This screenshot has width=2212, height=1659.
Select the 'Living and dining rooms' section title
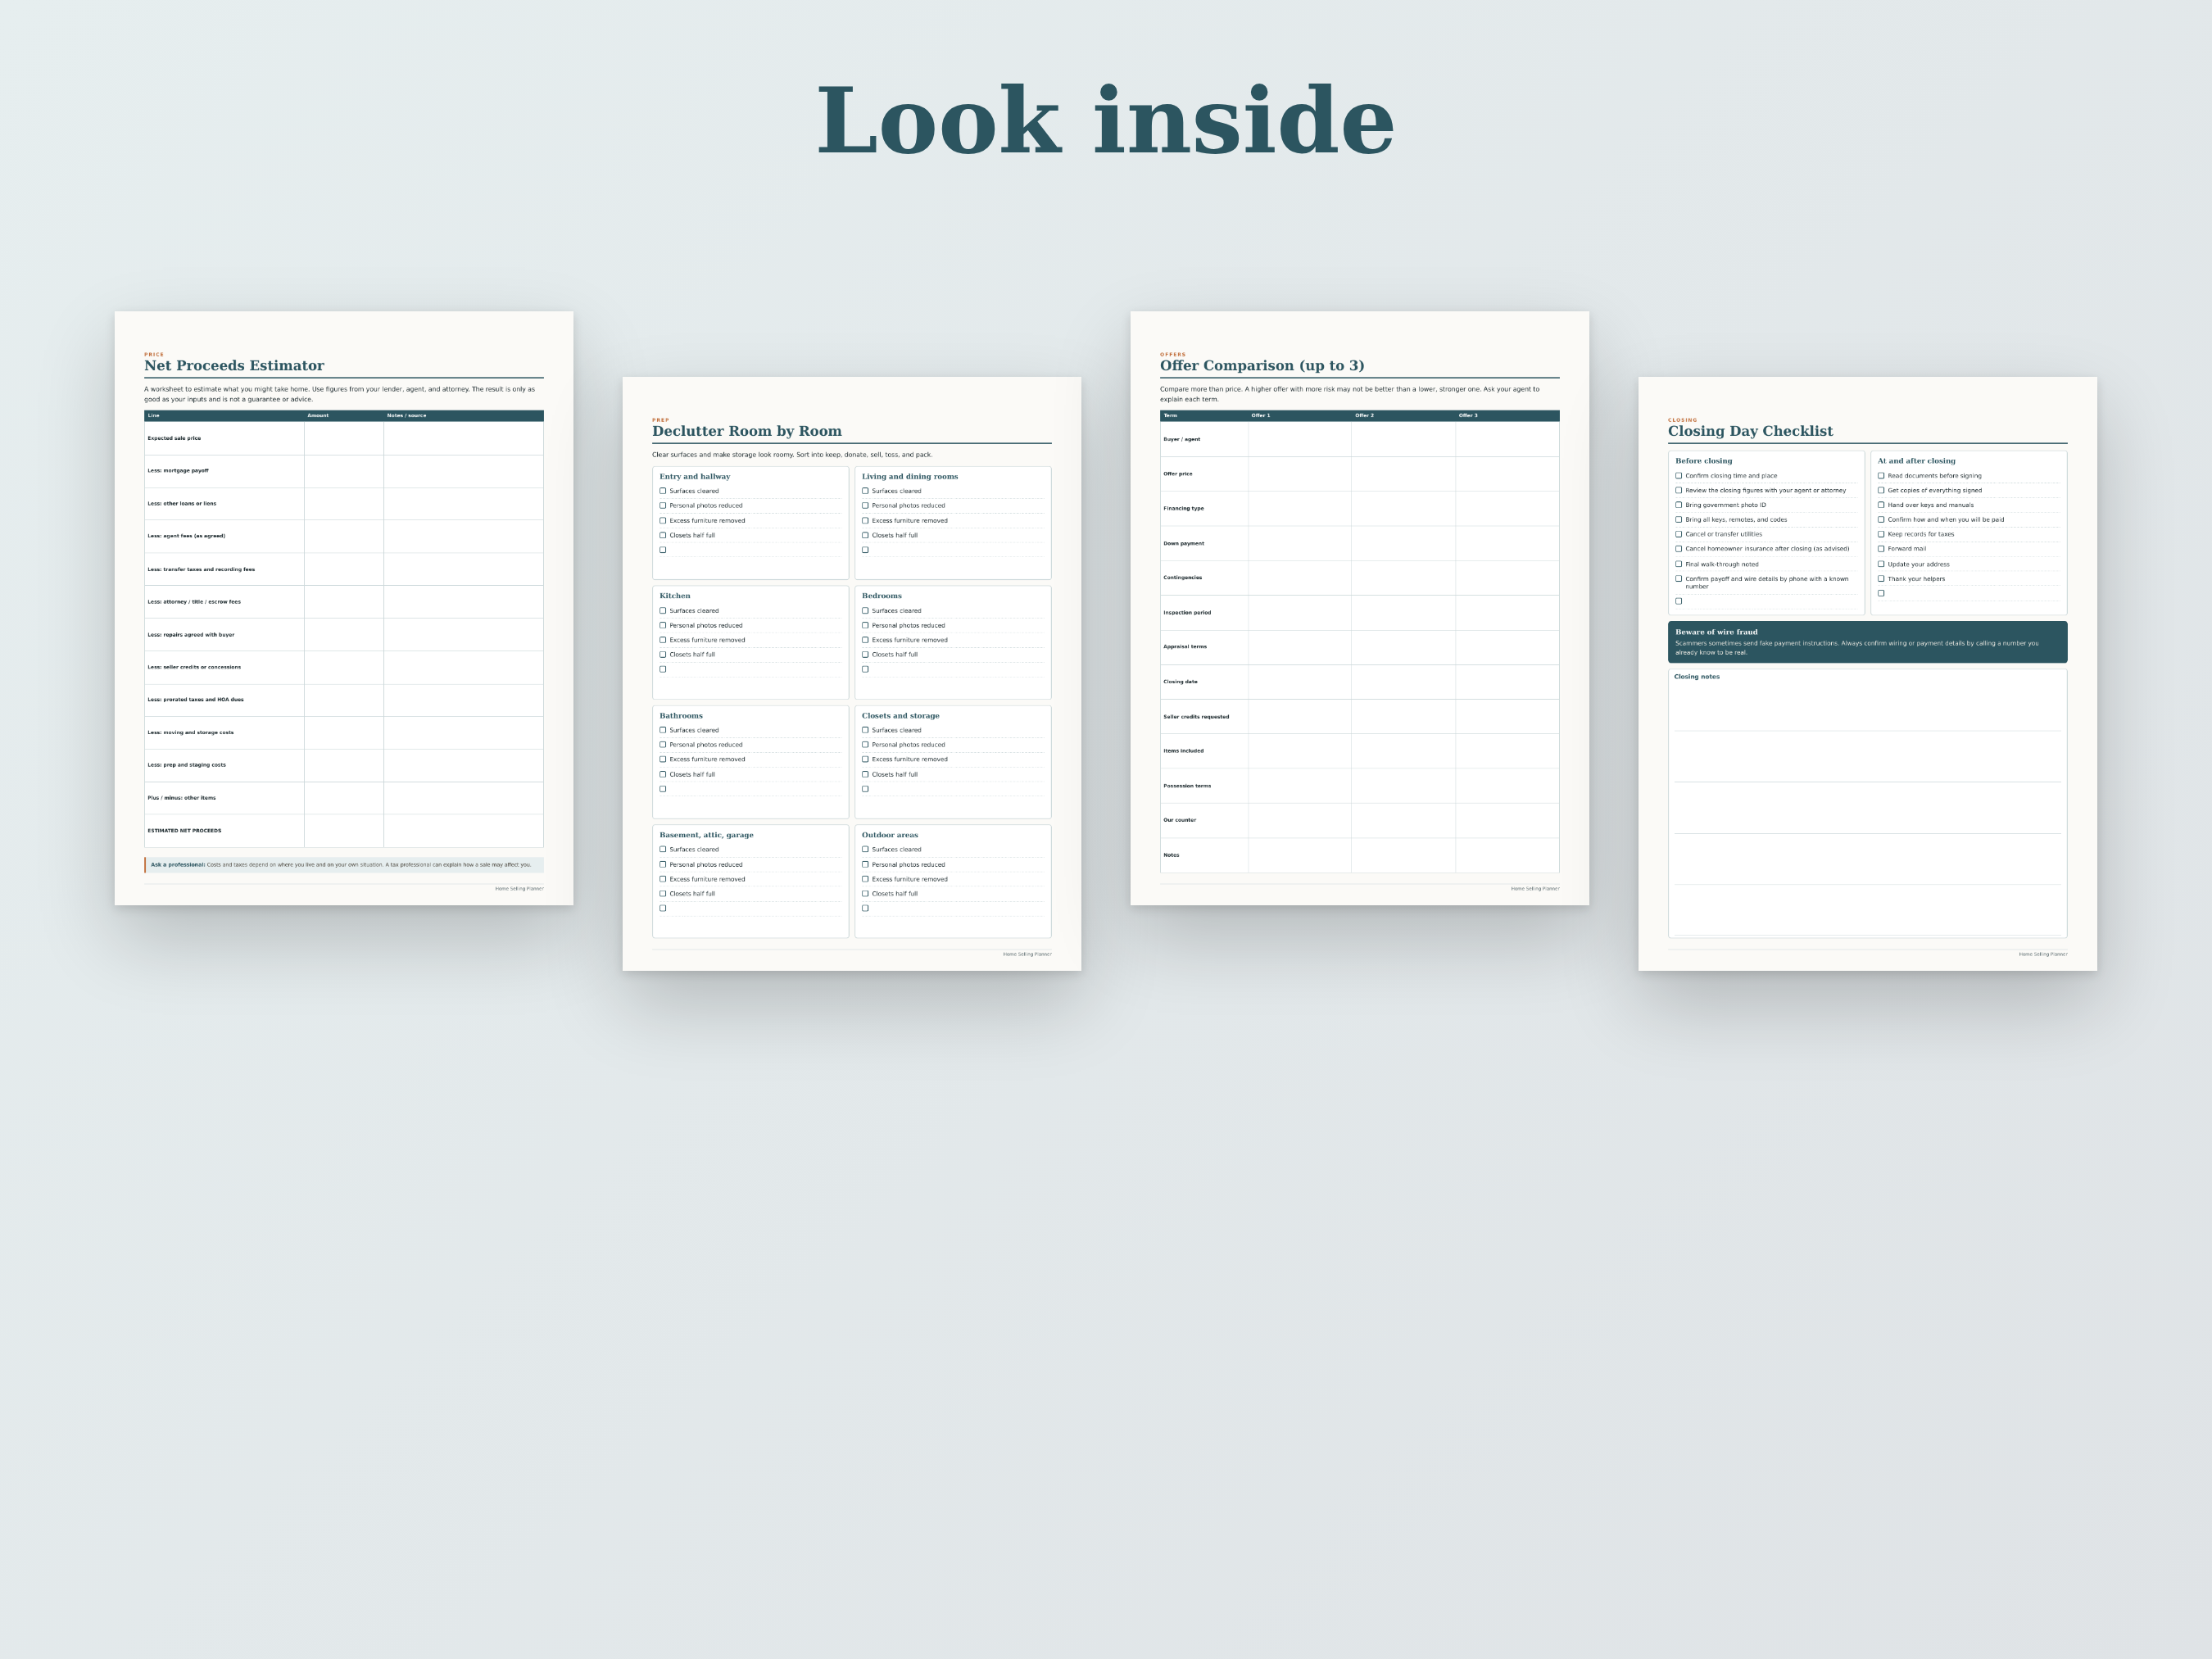click(x=910, y=477)
